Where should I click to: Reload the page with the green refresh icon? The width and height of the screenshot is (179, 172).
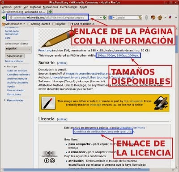(104, 18)
